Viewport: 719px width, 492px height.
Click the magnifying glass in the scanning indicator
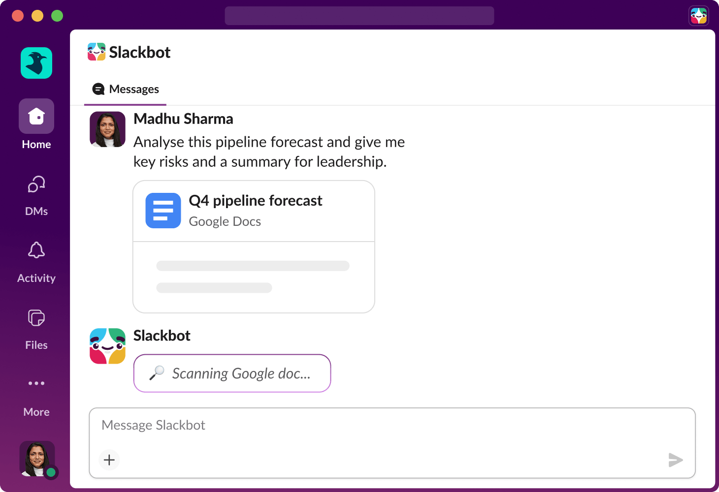pyautogui.click(x=158, y=372)
